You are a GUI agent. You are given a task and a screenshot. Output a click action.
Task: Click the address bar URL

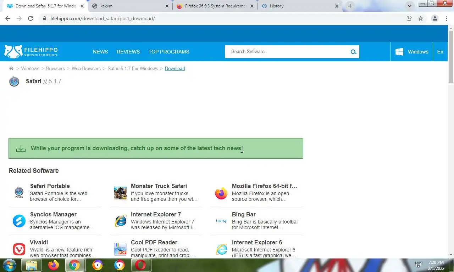coord(103,18)
